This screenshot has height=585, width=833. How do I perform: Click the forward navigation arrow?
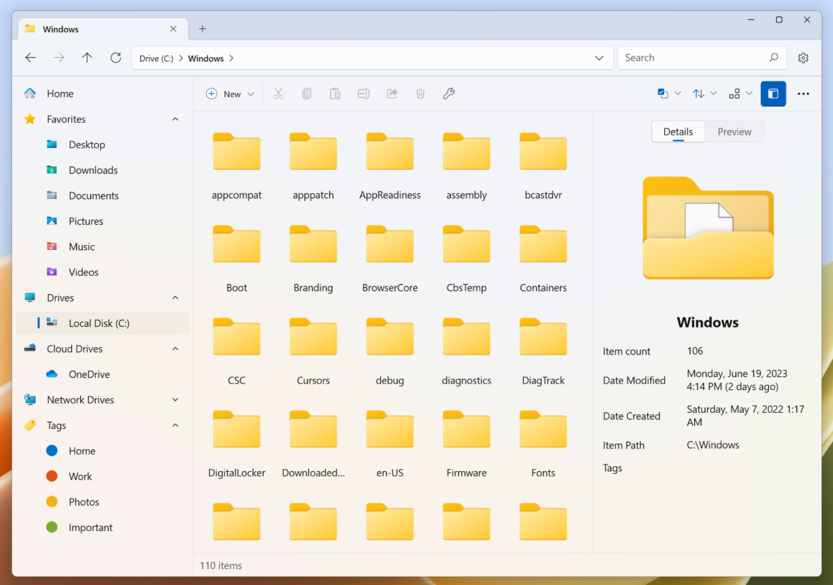[59, 58]
